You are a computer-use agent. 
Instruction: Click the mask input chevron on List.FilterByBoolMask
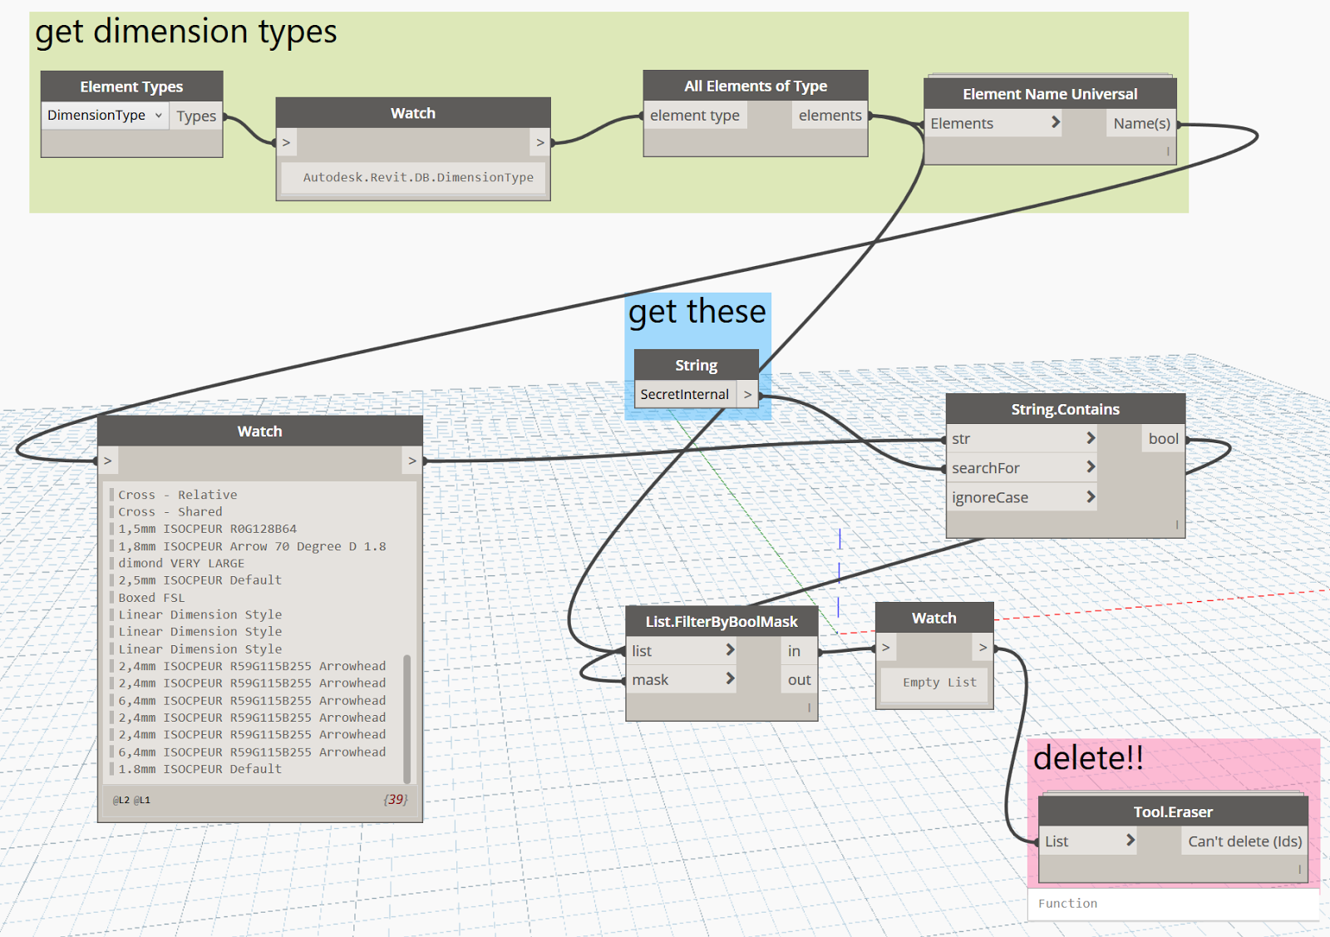[730, 679]
